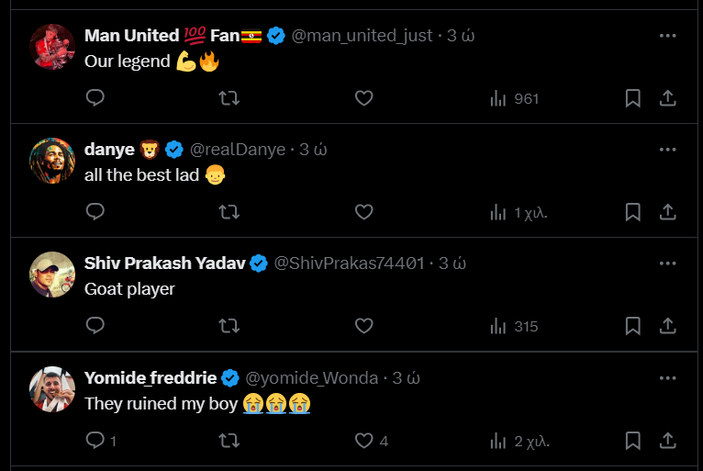Open Yomide_freddrie's tweet timestamp '3 ώ'
Viewport: 703px width, 471px height.
pos(407,378)
